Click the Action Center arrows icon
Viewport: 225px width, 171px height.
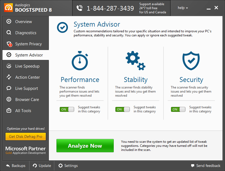tap(9, 77)
